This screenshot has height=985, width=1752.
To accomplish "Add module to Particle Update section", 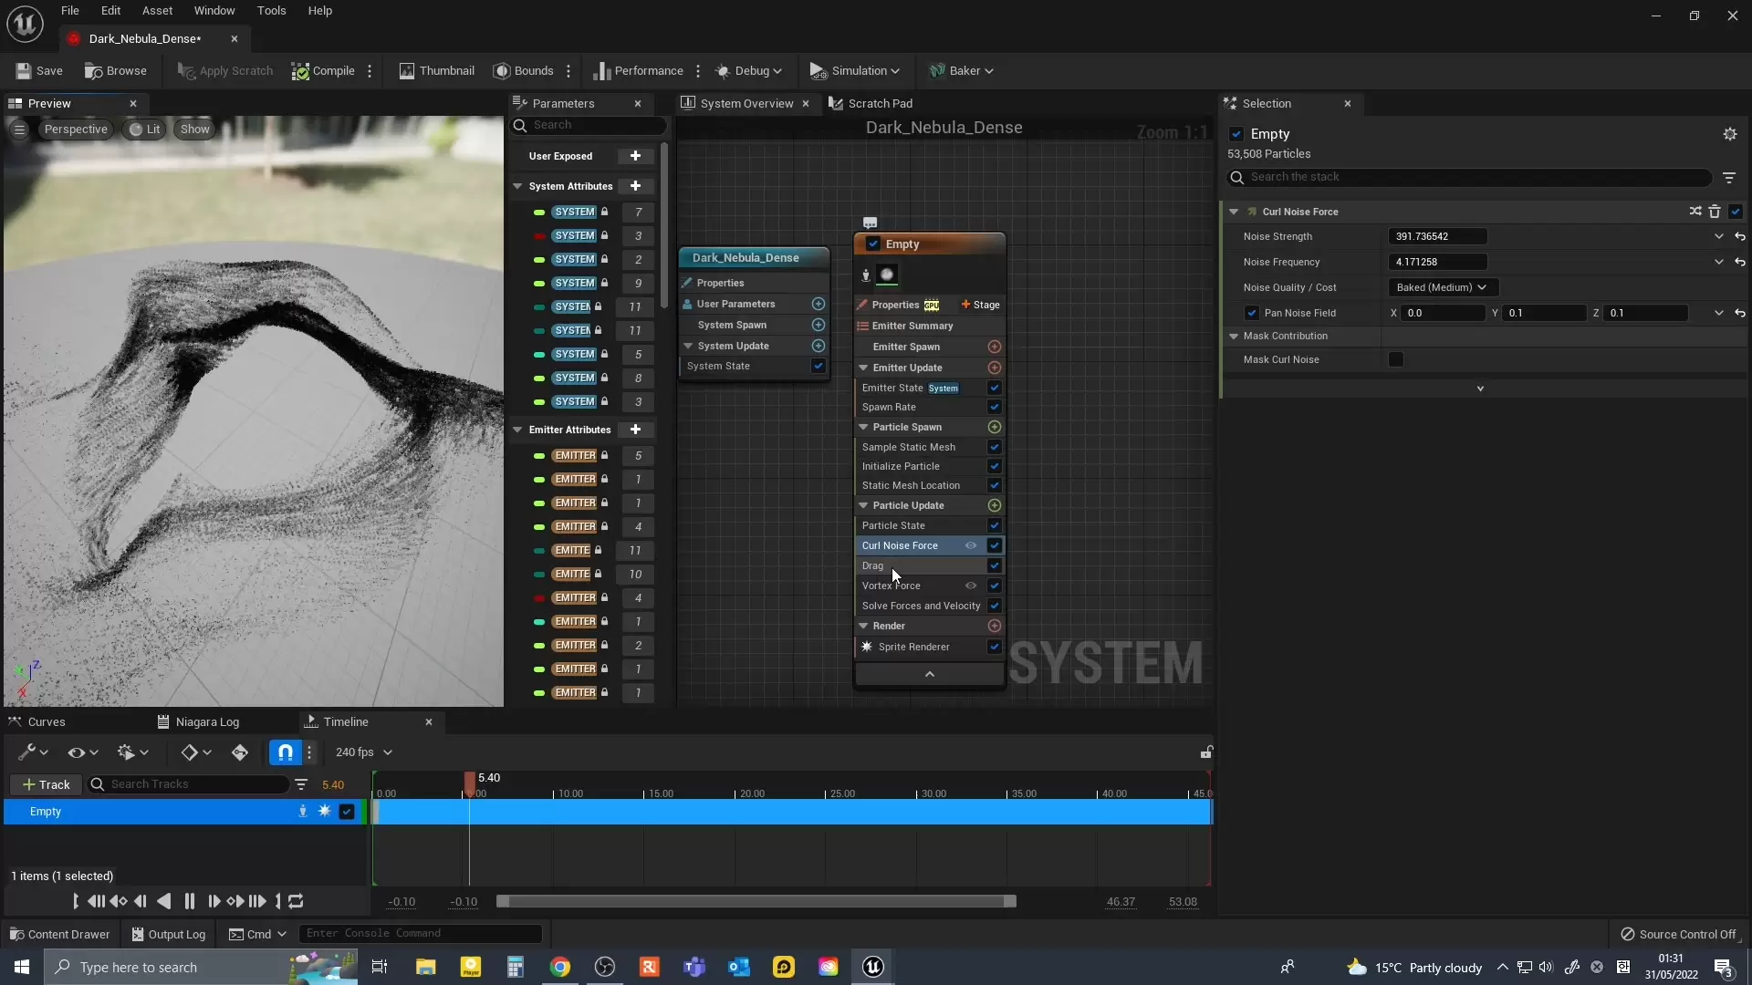I will [x=995, y=505].
